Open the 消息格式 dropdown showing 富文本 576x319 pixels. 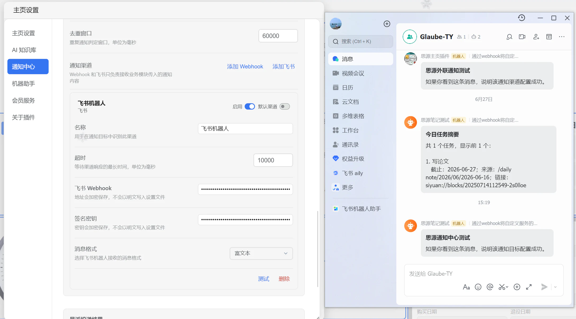click(261, 253)
